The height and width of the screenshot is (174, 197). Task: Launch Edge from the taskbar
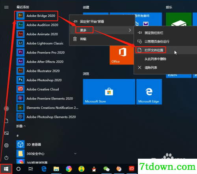(44, 169)
